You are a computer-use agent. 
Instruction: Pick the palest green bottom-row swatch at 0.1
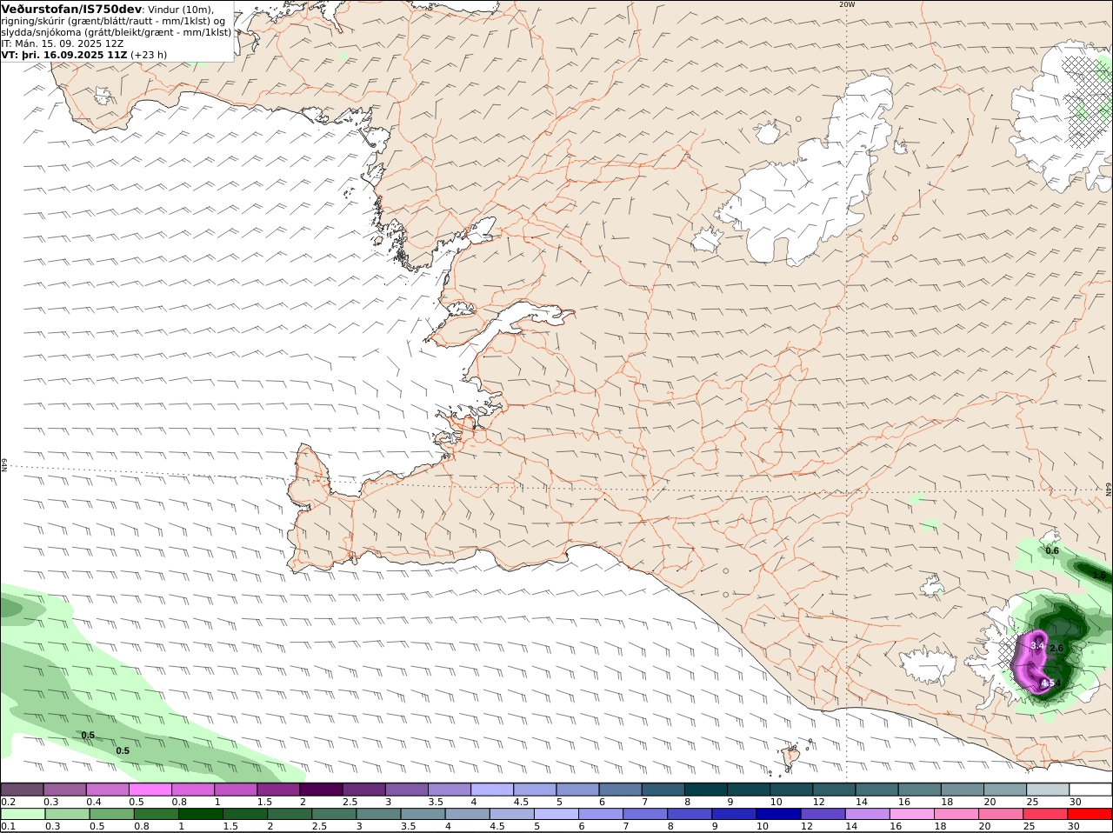tap(23, 814)
